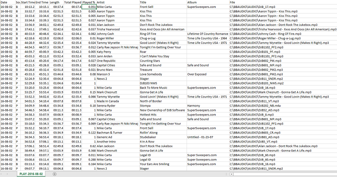Select the PLAY-2016-08-02 sheet tab
The image size is (337, 177).
[31, 174]
